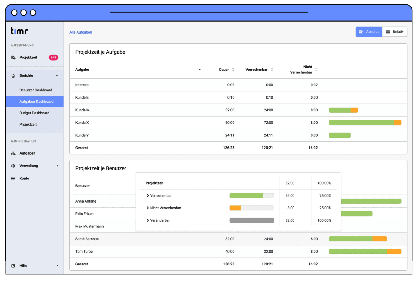Click Tom Turbo's progress bar
Viewport: 419px width, 281px height.
tap(365, 252)
